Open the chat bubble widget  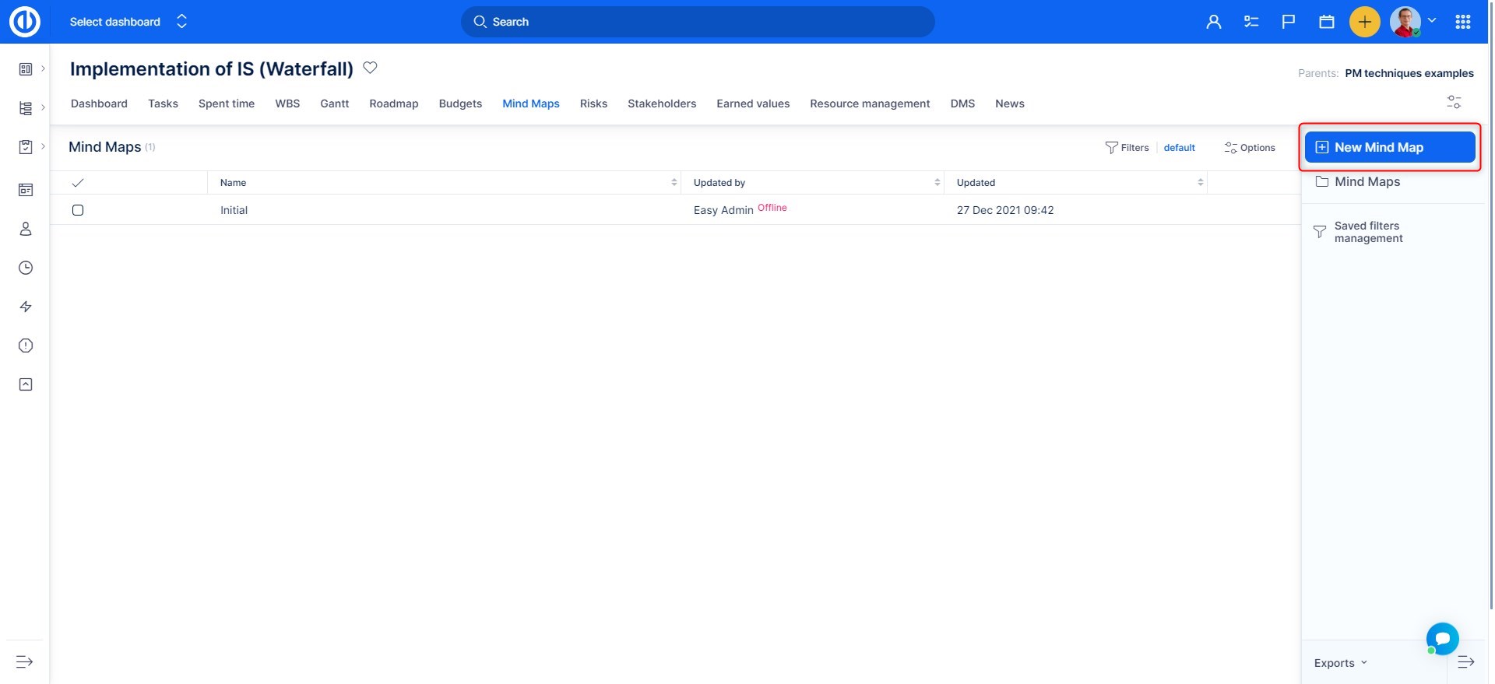tap(1442, 639)
